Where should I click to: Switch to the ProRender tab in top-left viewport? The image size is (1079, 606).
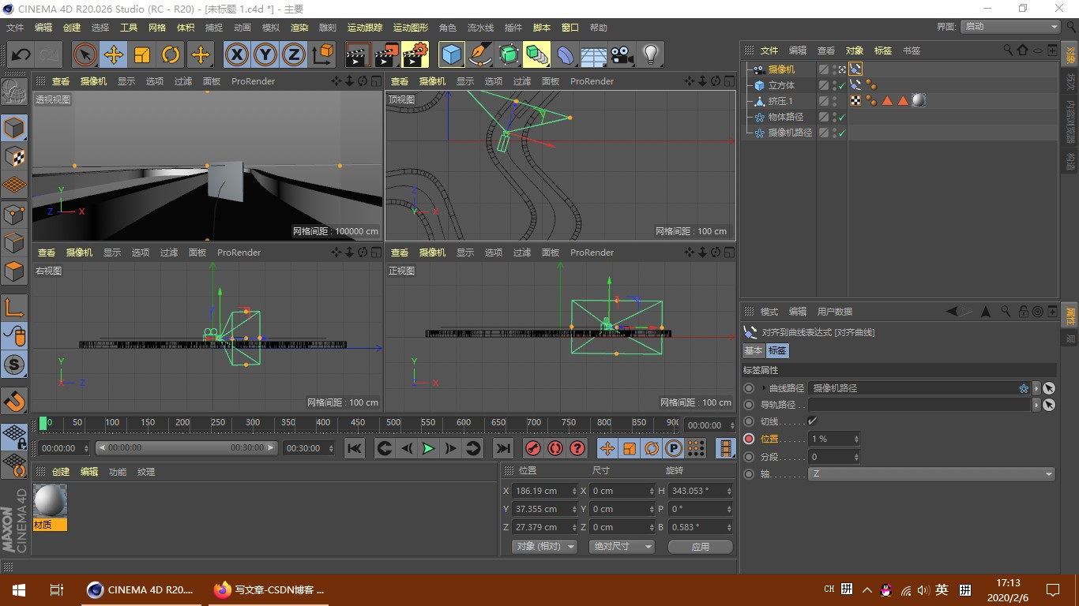[253, 80]
